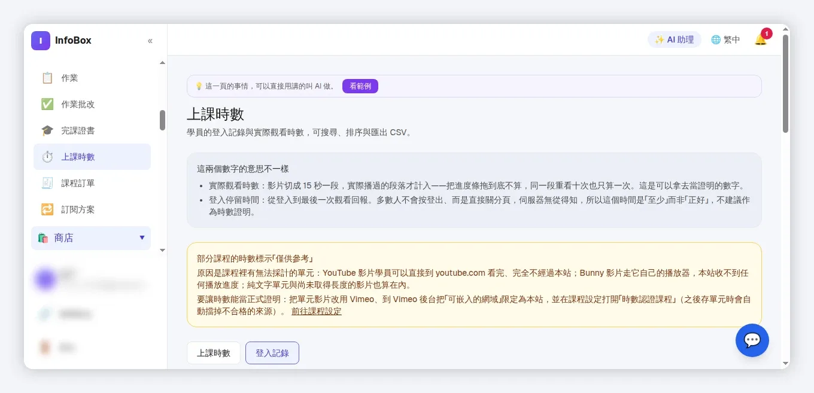Image resolution: width=814 pixels, height=393 pixels.
Task: Collapse the sidebar with double chevron
Action: 150,41
